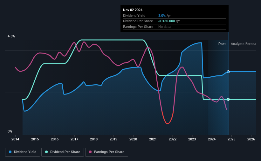Toggle the Dividend Per Share legend button
The image size is (261, 161).
[63, 152]
